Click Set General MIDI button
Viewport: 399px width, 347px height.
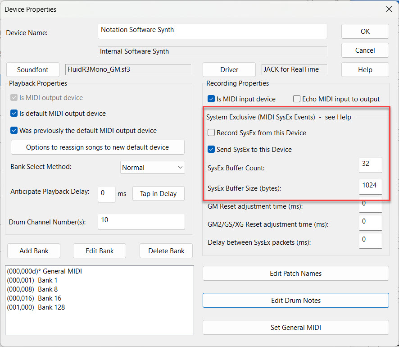click(x=295, y=328)
